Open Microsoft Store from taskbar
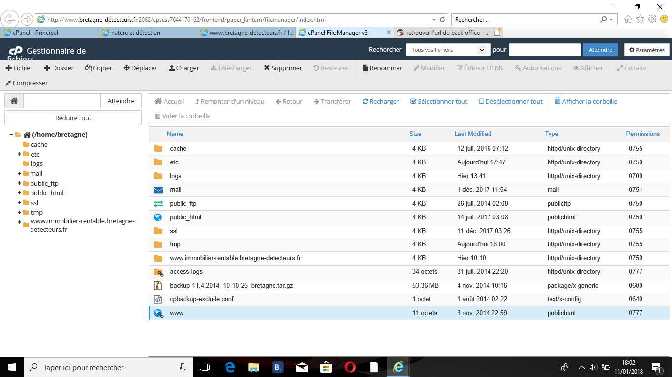672x377 pixels. [x=326, y=367]
